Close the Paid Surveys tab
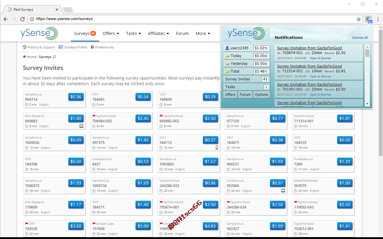Screen dimensions: 383x239 click(x=56, y=9)
